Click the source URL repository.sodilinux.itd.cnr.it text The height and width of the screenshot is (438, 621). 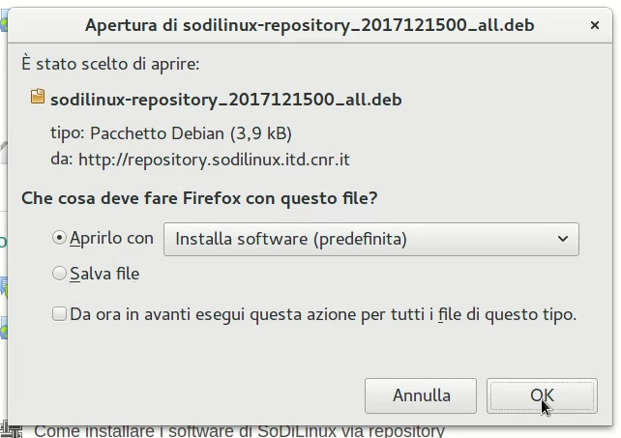tap(214, 158)
